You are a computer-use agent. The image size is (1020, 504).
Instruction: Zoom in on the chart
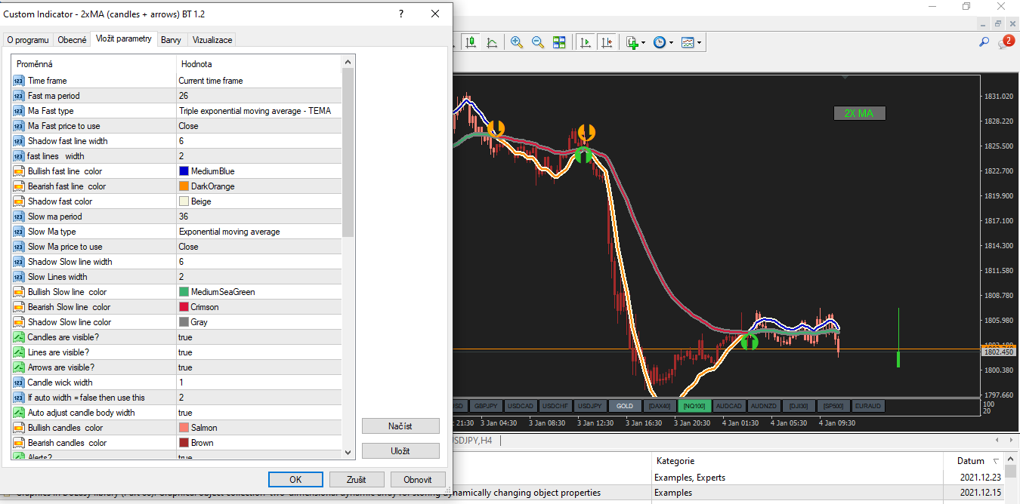click(x=517, y=42)
